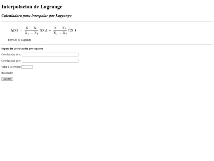
Task: Click 'Separa las coordenadas por espacios' text
Action: 22,48
